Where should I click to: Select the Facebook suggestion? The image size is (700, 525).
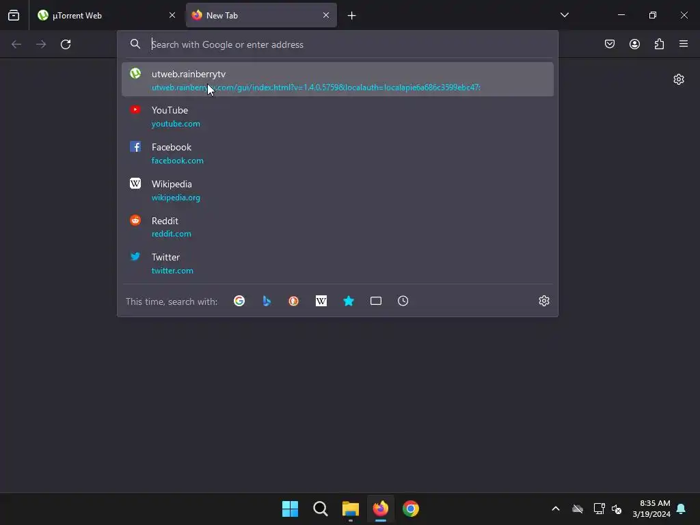click(x=338, y=153)
